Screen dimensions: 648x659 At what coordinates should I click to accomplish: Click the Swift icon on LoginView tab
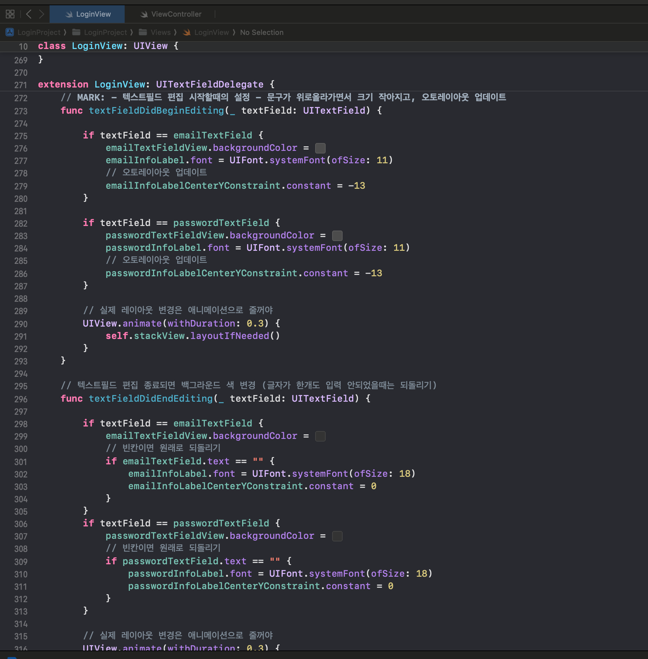69,14
